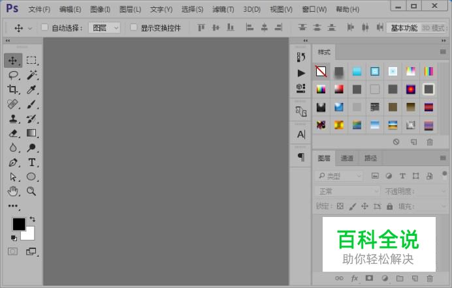Select the Lasso tool
The image size is (452, 288).
tap(13, 76)
